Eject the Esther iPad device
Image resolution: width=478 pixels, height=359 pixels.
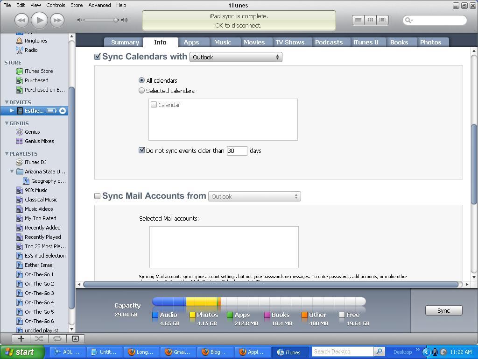coord(62,111)
